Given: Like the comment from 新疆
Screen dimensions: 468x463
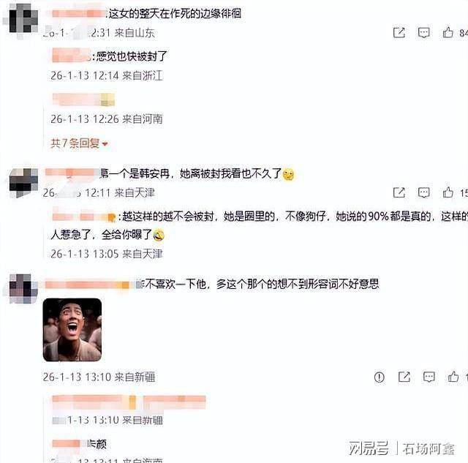Looking at the screenshot, I should point(453,377).
